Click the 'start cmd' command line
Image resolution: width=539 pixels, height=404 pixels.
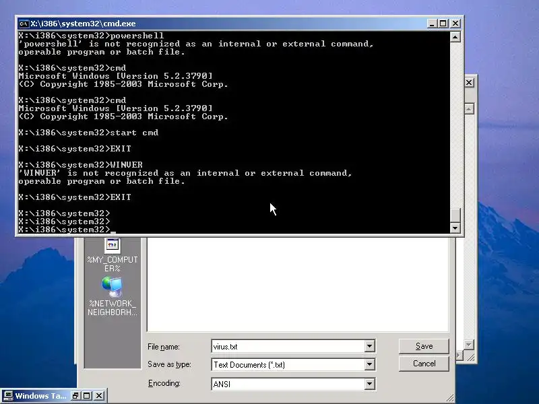coord(88,133)
